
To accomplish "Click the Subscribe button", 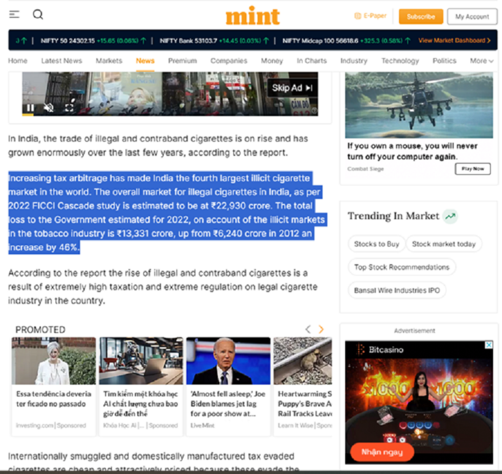I will 421,17.
